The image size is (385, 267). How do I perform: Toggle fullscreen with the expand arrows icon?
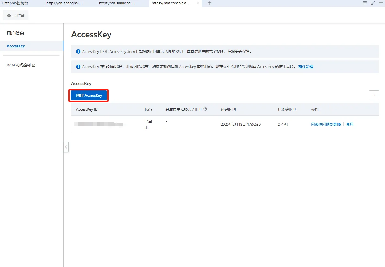click(373, 3)
